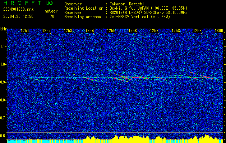Click the 1251 time marker
The height and width of the screenshot is (143, 226).
(x=25, y=31)
